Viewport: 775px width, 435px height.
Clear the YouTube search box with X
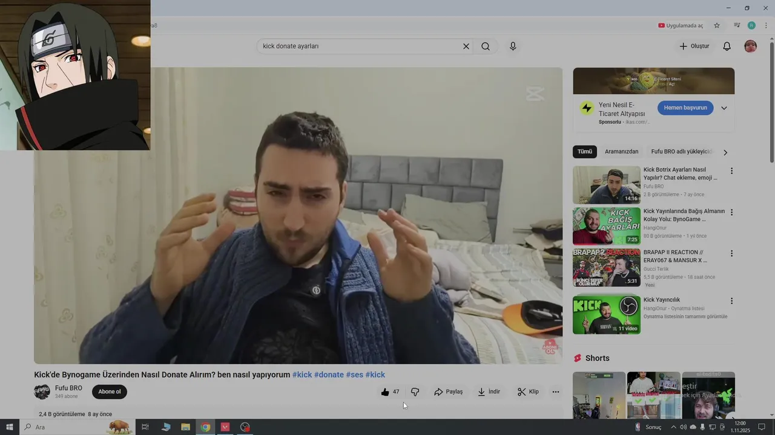[x=466, y=47]
